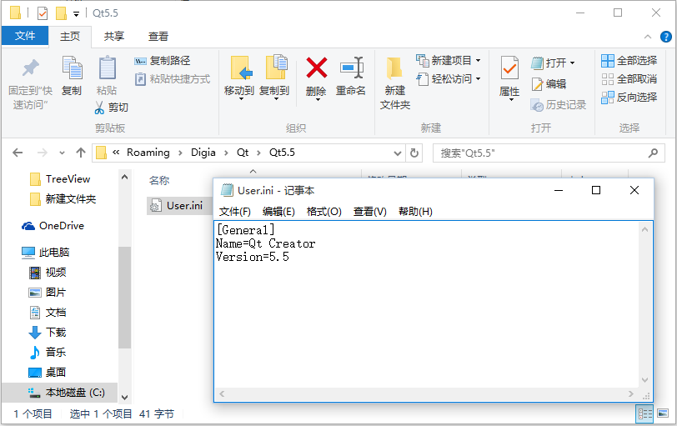Viewport: 677px width, 426px height.
Task: Open recent locations dropdown arrow
Action: coord(63,153)
